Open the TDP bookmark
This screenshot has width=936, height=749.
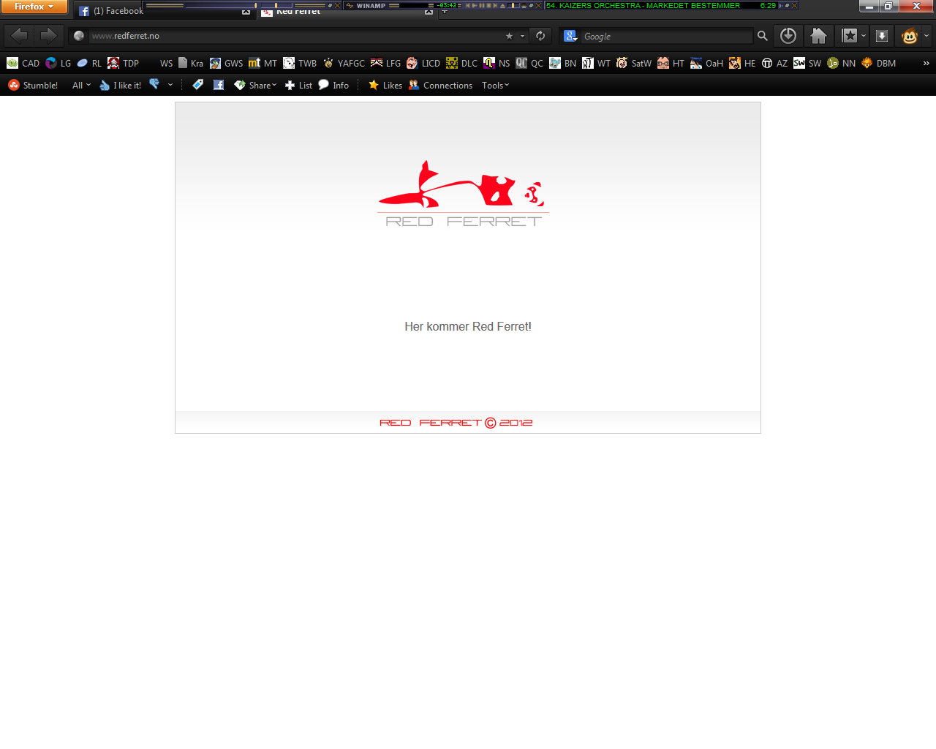pyautogui.click(x=123, y=64)
